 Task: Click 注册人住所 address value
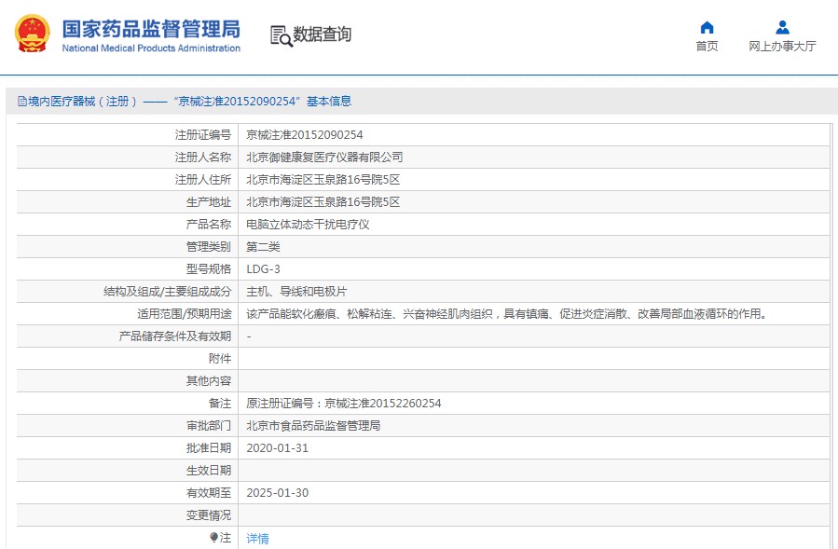(323, 180)
